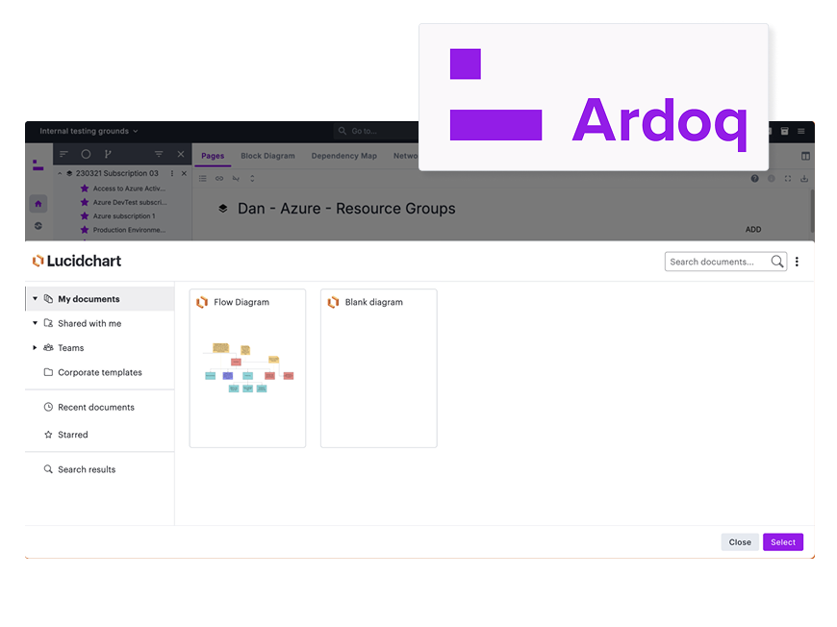
Task: Switch to the Pages tab
Action: click(x=213, y=156)
